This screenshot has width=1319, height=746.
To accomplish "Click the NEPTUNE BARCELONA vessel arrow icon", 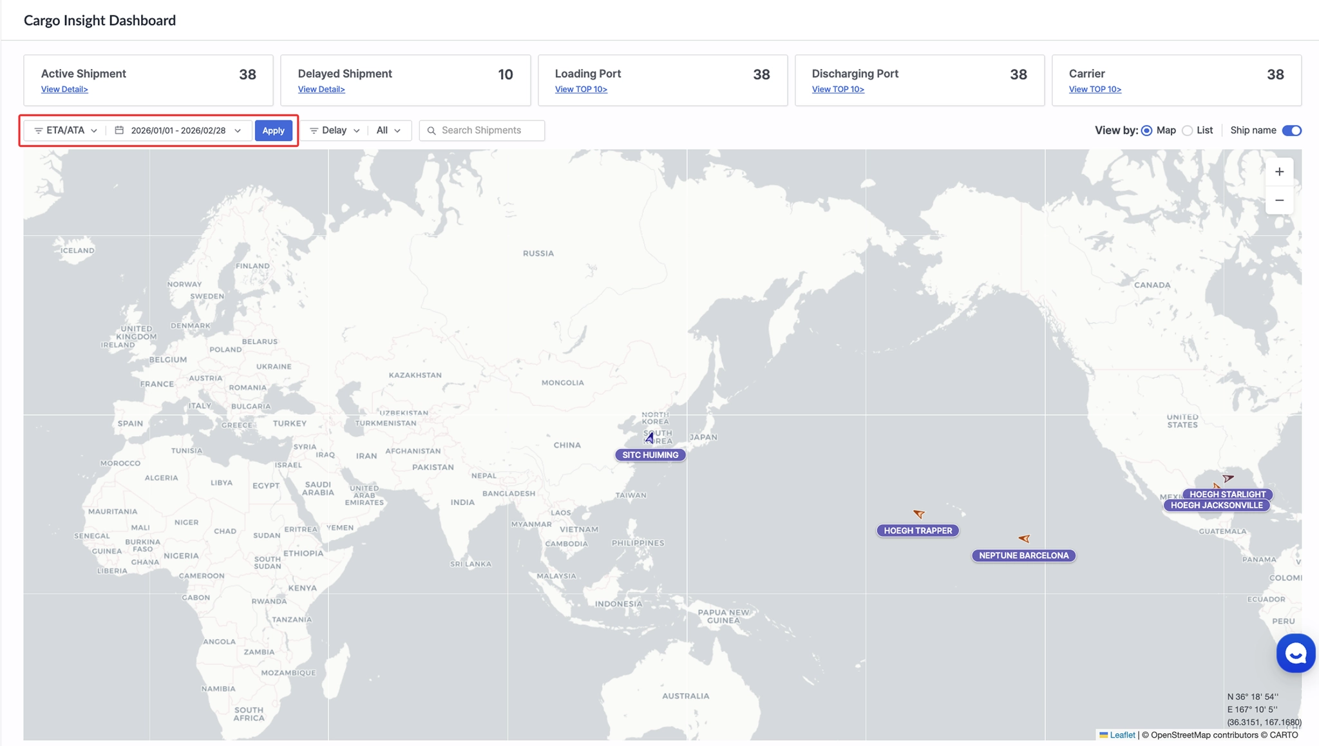I will click(1024, 538).
